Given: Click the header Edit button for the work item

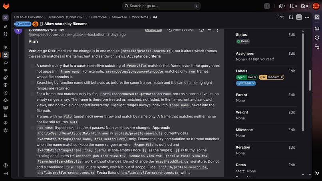Looking at the screenshot, I should point(280,17).
